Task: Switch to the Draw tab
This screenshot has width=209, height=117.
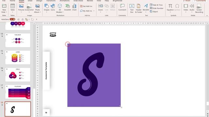Action: (30, 1)
